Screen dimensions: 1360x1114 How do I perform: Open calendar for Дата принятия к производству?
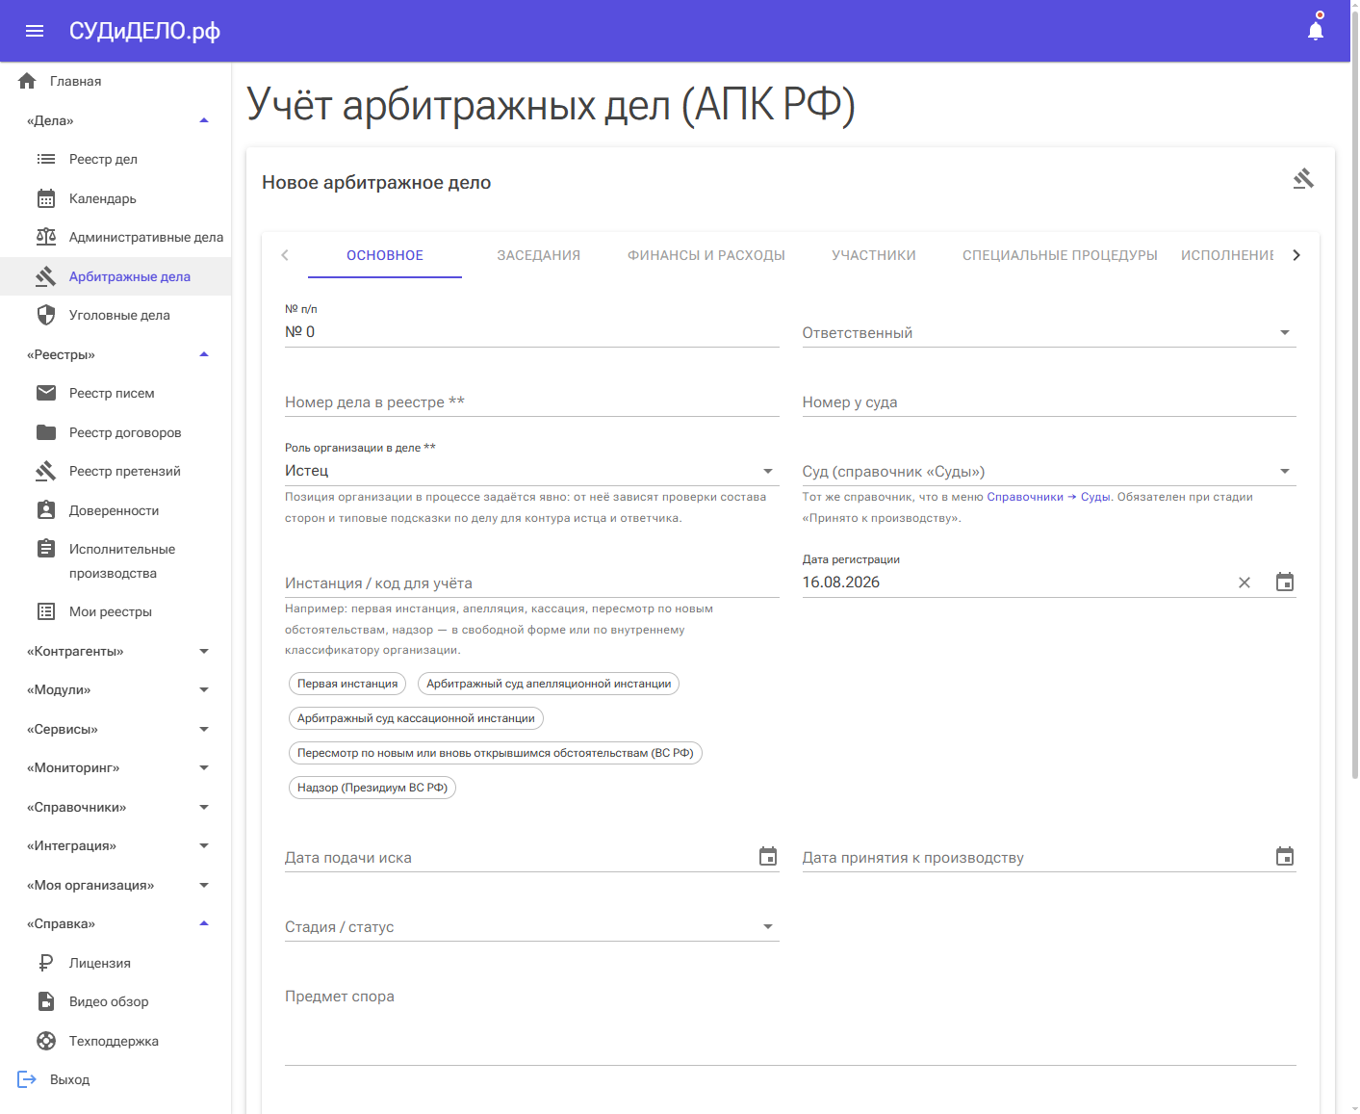tap(1285, 857)
